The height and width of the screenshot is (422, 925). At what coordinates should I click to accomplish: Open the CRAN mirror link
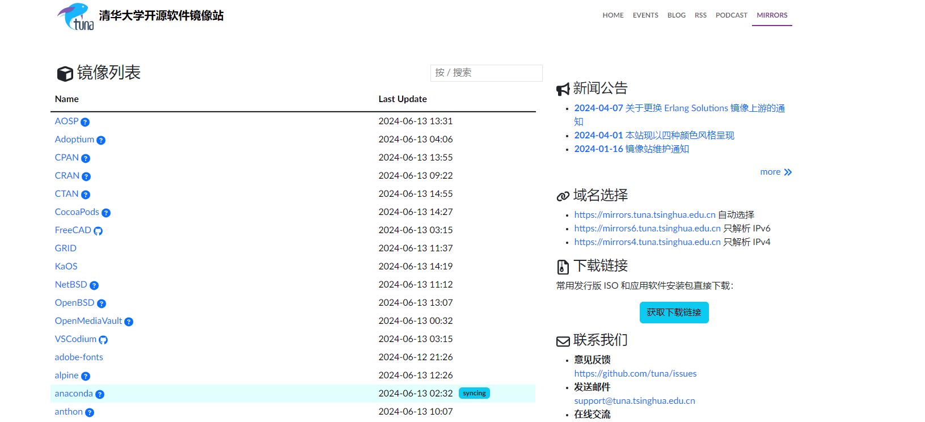click(x=67, y=175)
